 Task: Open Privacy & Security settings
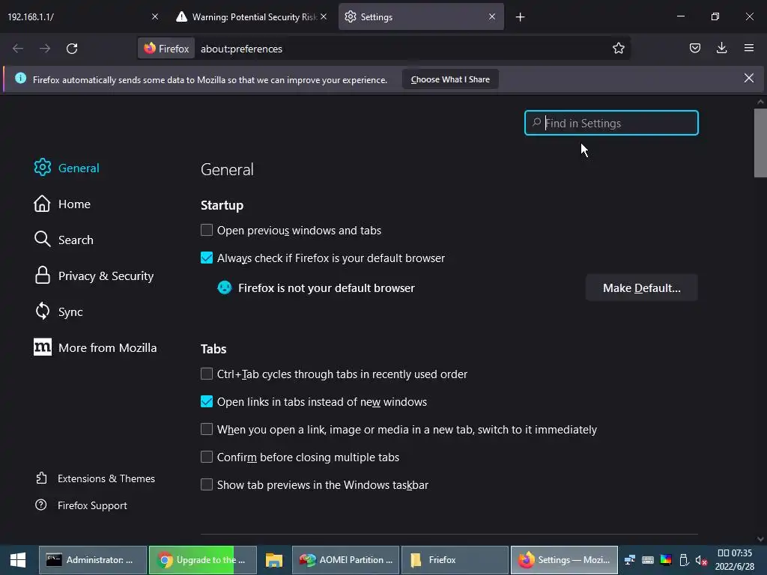[x=94, y=276]
